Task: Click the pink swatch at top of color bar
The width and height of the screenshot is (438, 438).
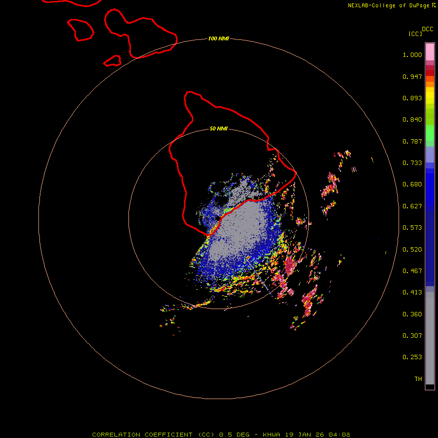Action: coord(430,52)
